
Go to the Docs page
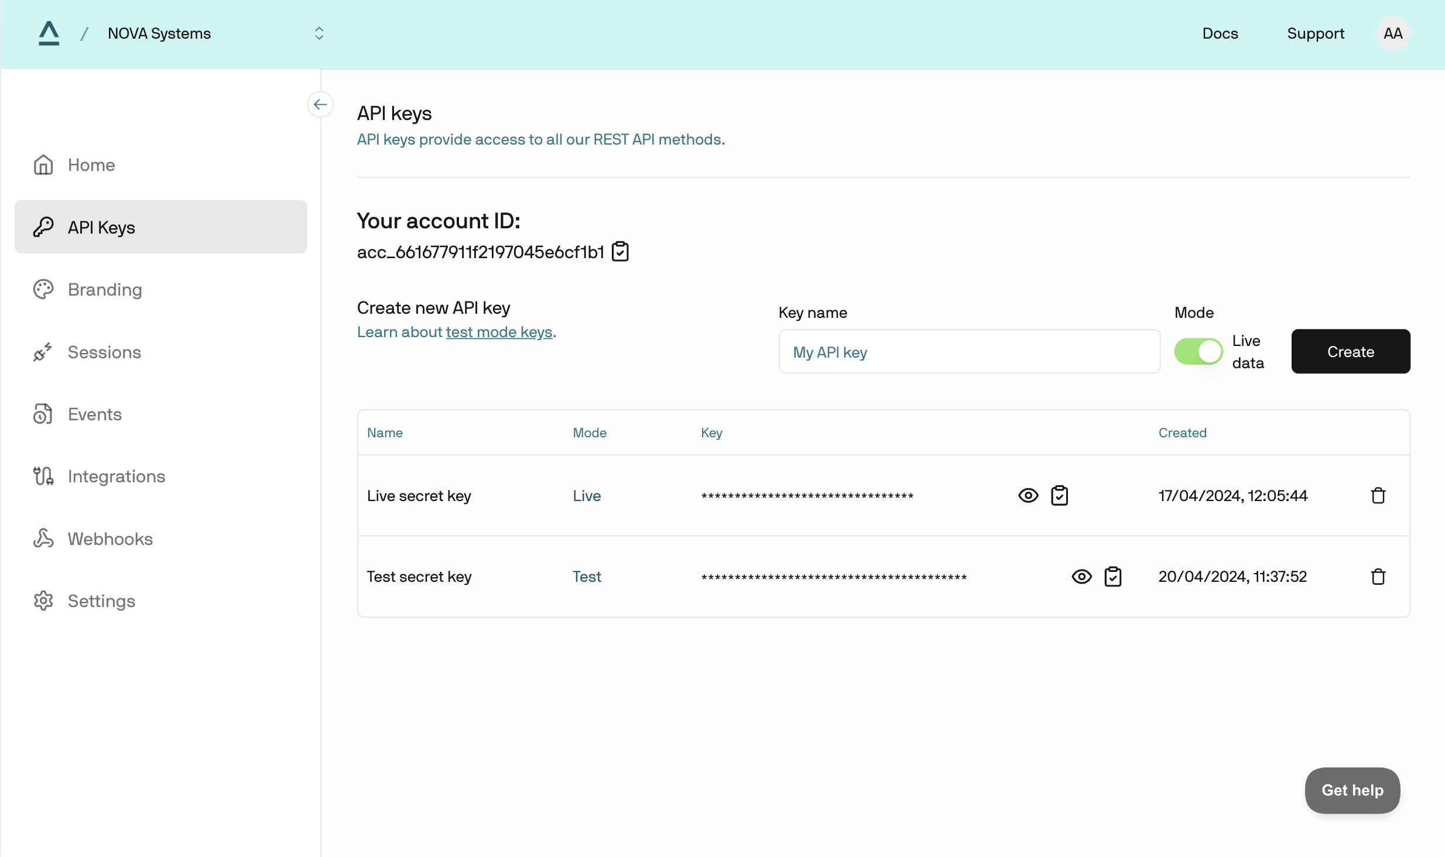coord(1220,33)
